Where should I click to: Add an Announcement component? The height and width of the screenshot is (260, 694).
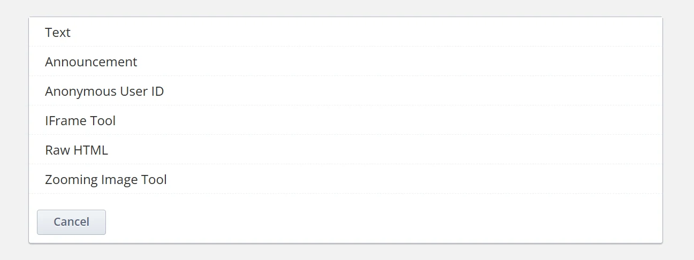[346, 62]
